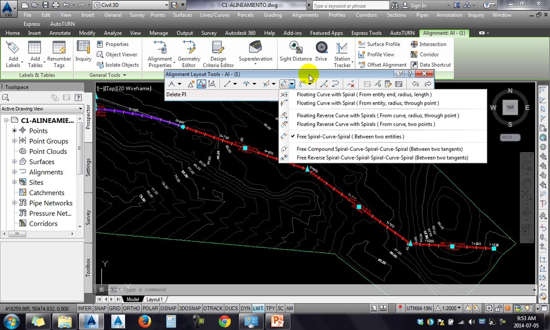
Task: Open the Civil 3D workspace dropdown
Action: 131,5
